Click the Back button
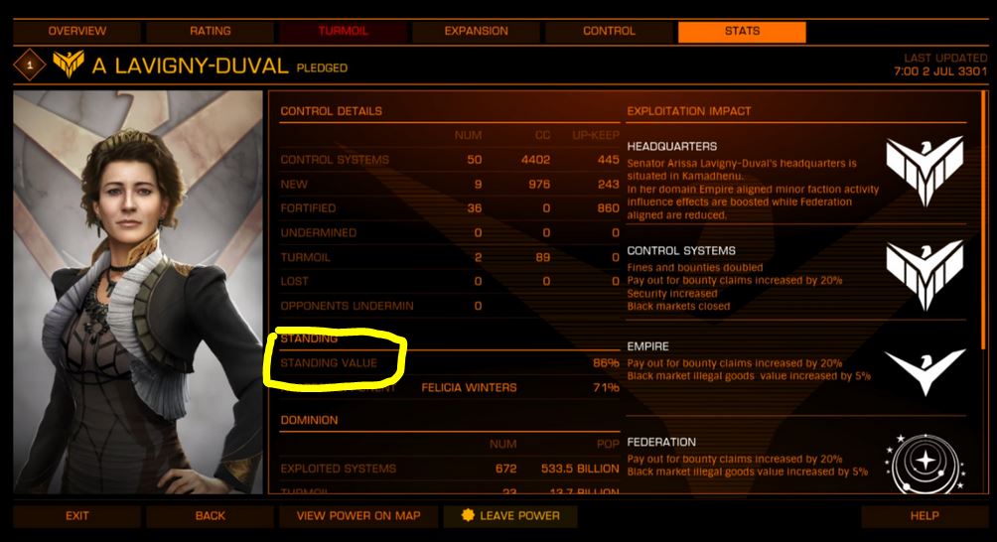The width and height of the screenshot is (997, 542). coord(210,516)
